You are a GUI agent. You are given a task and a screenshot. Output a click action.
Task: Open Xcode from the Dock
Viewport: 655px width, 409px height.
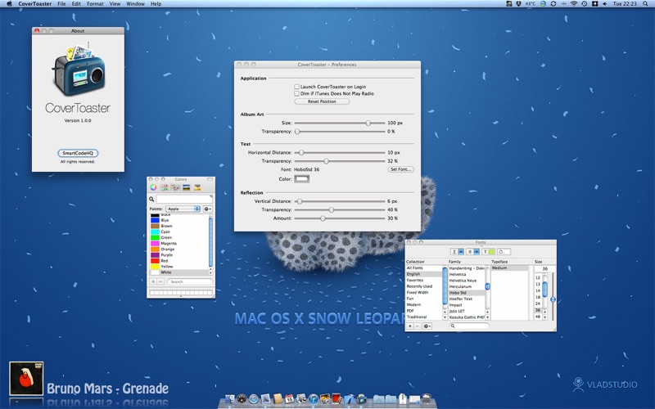349,399
